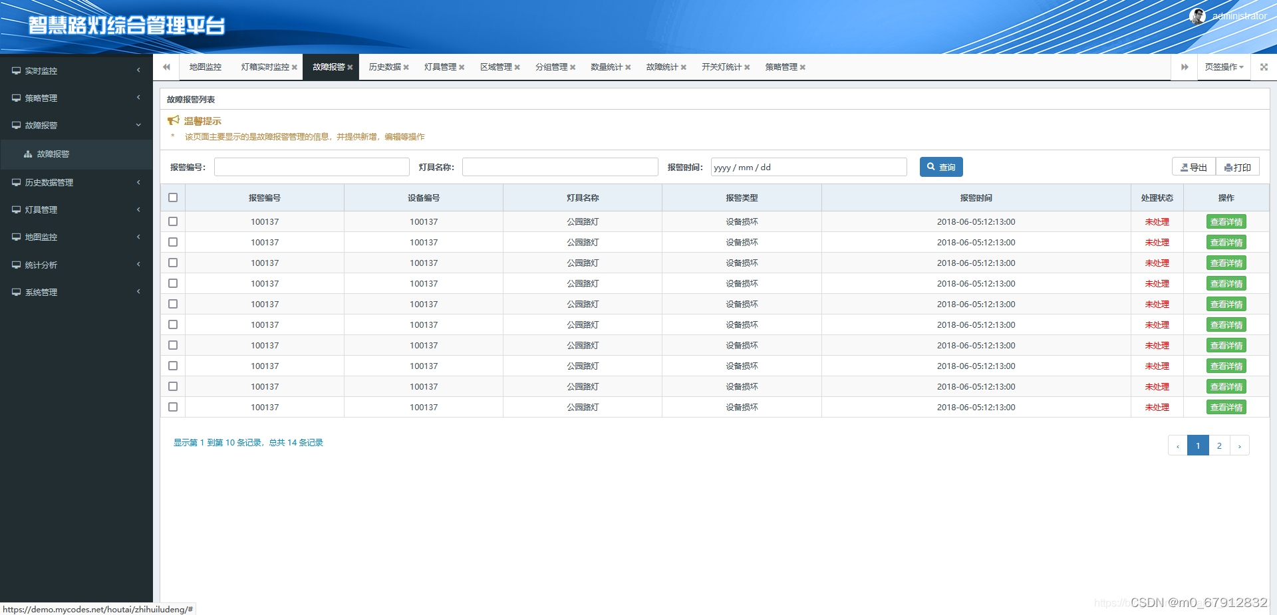Tick the checkbox of the first table row

point(173,221)
